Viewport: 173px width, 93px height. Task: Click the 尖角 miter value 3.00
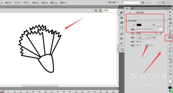[x=151, y=45]
